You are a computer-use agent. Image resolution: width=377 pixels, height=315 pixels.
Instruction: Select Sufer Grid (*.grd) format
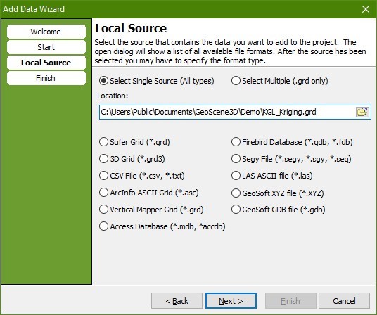(x=134, y=142)
